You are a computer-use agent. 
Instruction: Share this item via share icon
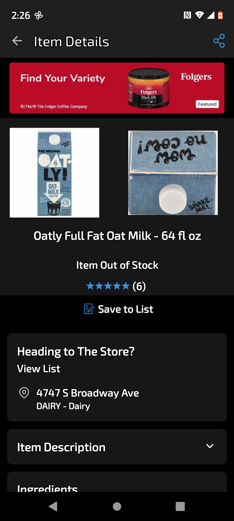pyautogui.click(x=219, y=41)
